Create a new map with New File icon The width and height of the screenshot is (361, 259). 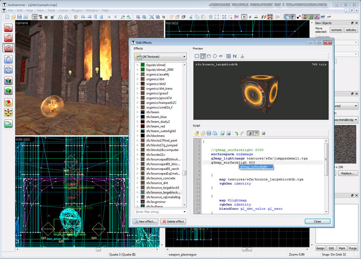coord(7,17)
